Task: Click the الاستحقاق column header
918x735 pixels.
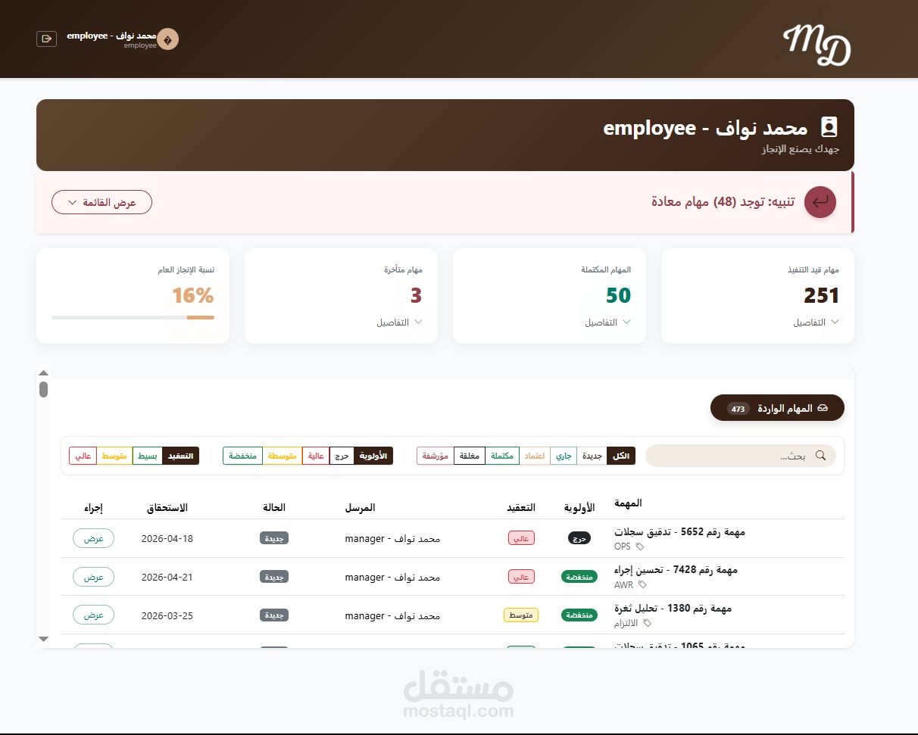Action: coord(167,507)
